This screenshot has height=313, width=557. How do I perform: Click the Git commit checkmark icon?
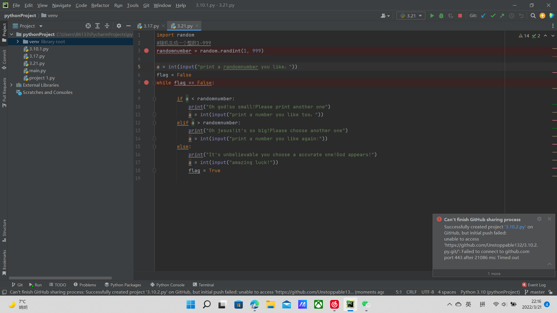[x=493, y=16]
